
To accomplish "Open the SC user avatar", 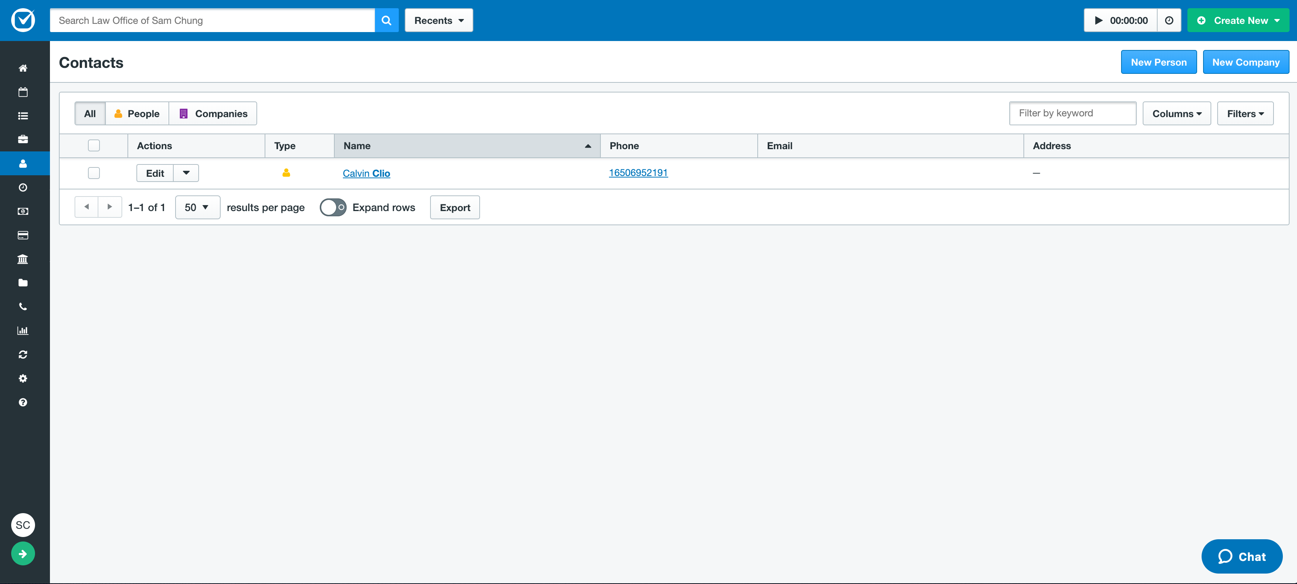I will point(23,525).
